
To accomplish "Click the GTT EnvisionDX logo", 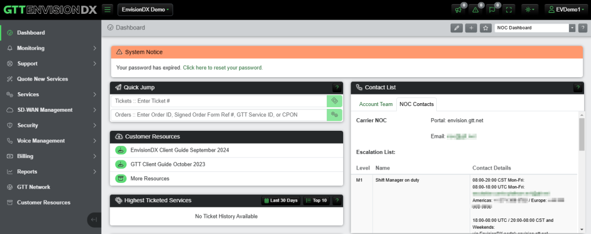I will click(50, 10).
